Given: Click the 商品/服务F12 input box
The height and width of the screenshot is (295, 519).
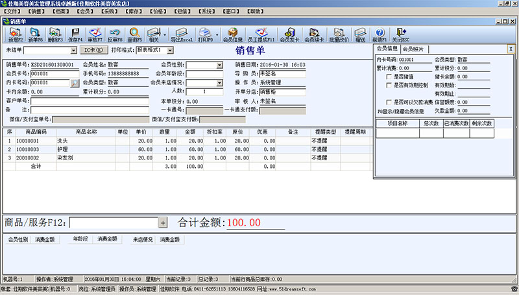Looking at the screenshot, I should click(114, 223).
